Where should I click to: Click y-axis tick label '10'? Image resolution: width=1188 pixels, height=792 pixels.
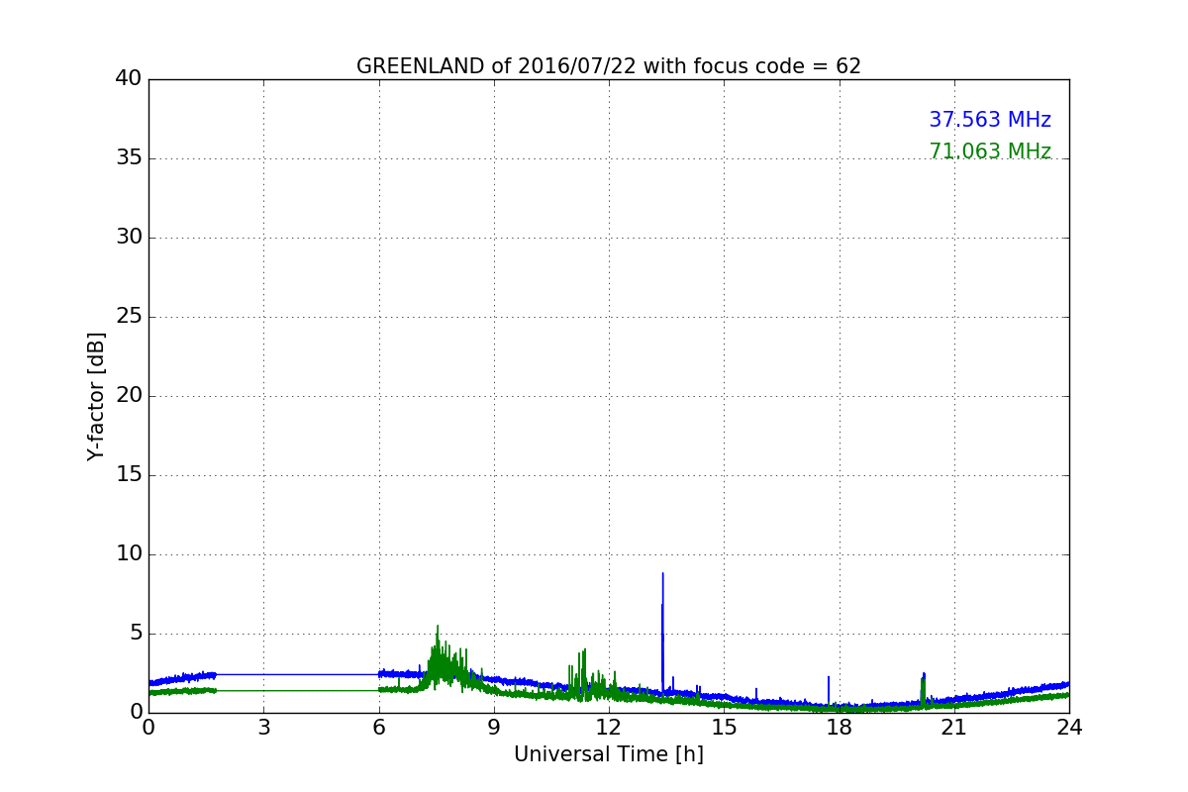[129, 554]
